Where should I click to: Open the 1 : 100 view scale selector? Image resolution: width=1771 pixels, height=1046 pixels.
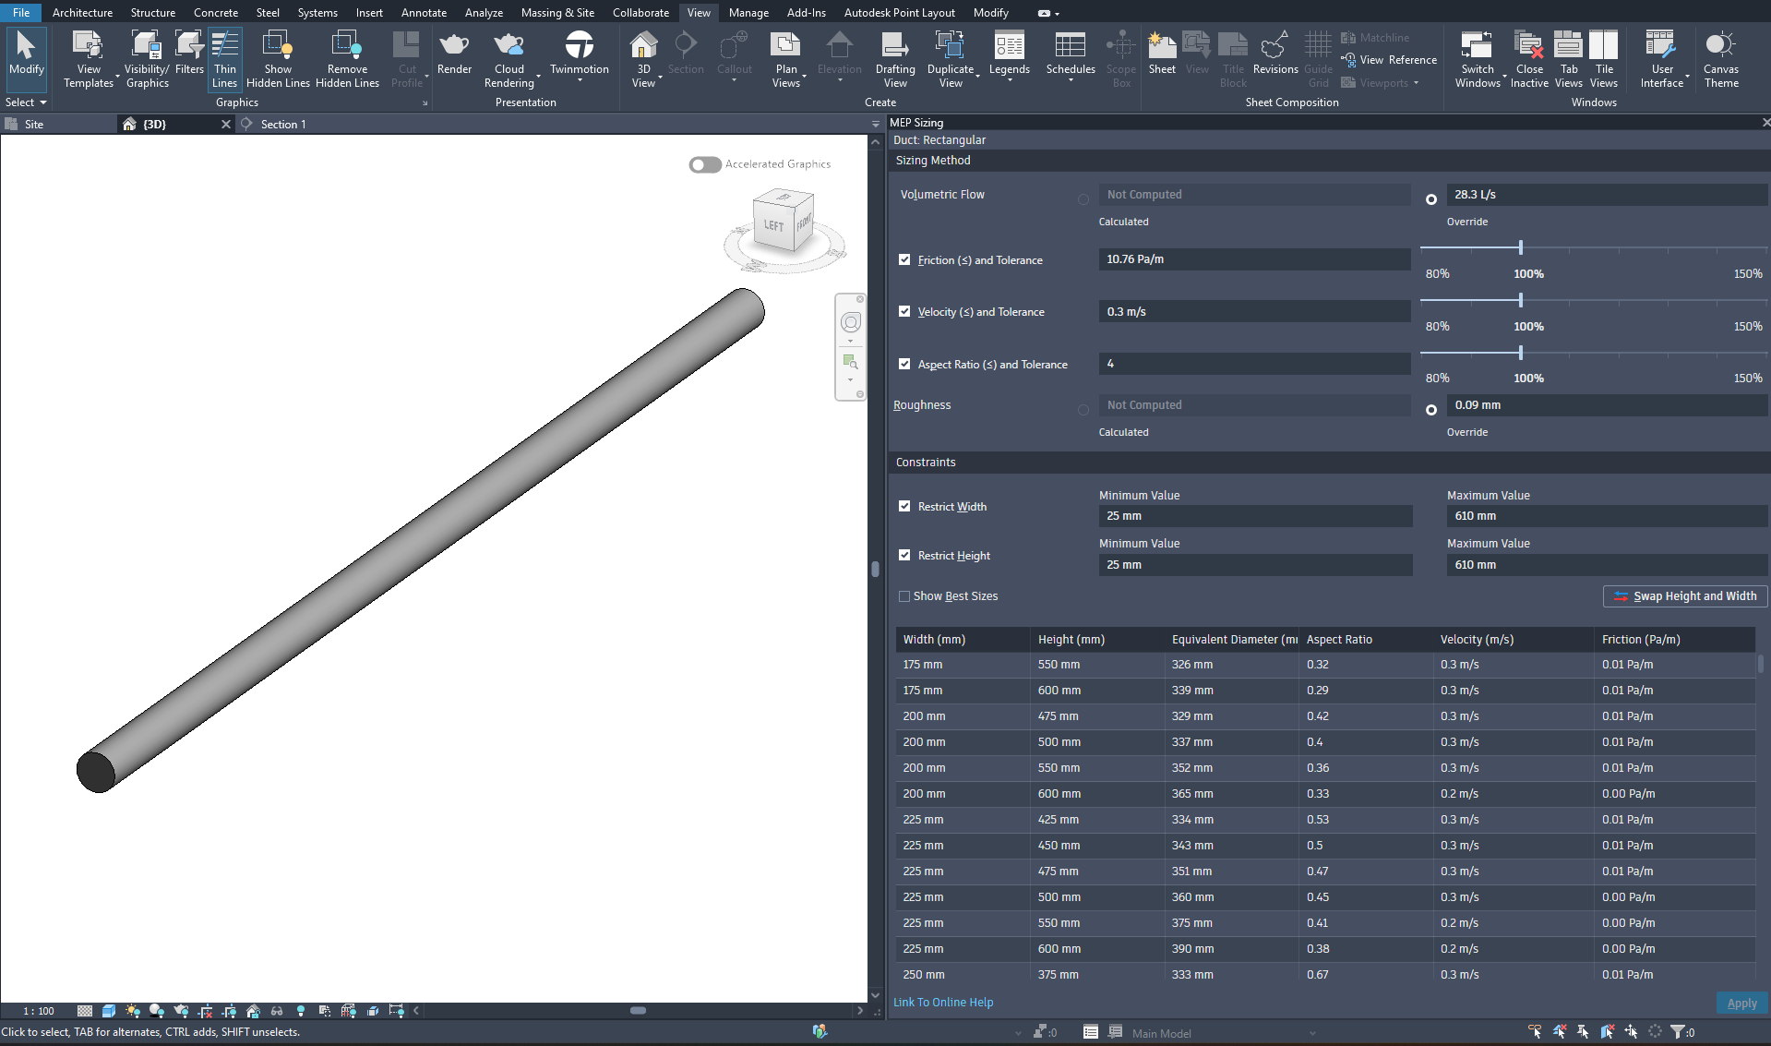(x=39, y=1011)
